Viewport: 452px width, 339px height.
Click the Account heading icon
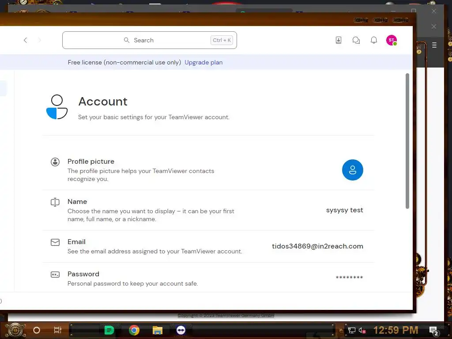57,107
